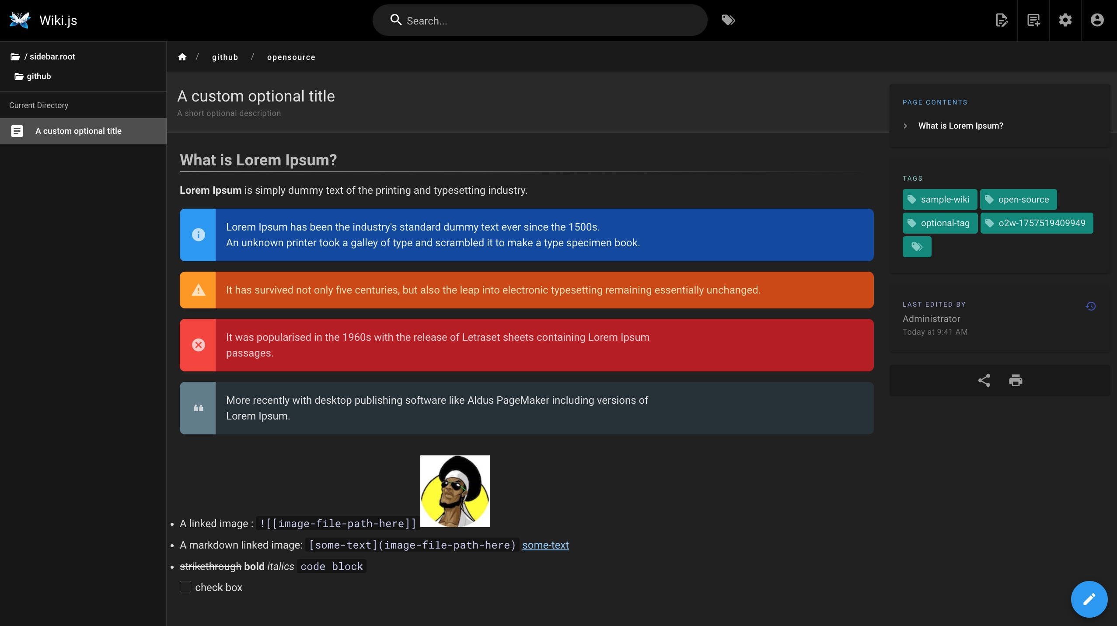Click the print page icon
The height and width of the screenshot is (626, 1117).
point(1016,381)
